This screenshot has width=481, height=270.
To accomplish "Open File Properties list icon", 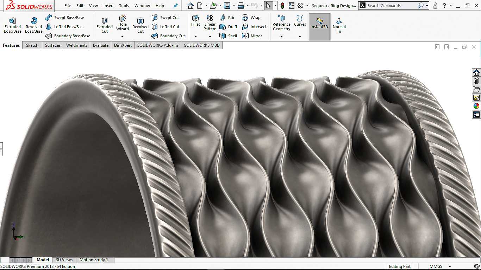I will click(292, 6).
